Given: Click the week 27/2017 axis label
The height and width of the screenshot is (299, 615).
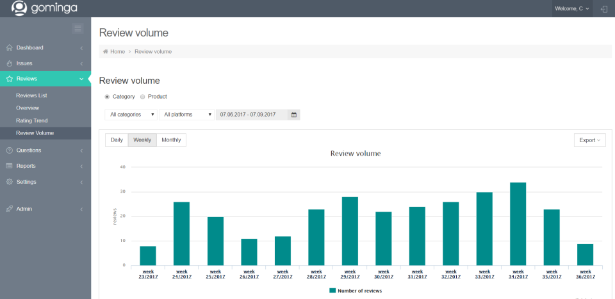Looking at the screenshot, I should [x=283, y=274].
